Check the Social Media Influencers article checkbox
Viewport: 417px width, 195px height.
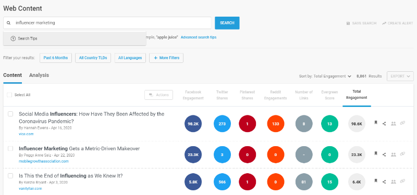tap(10, 114)
